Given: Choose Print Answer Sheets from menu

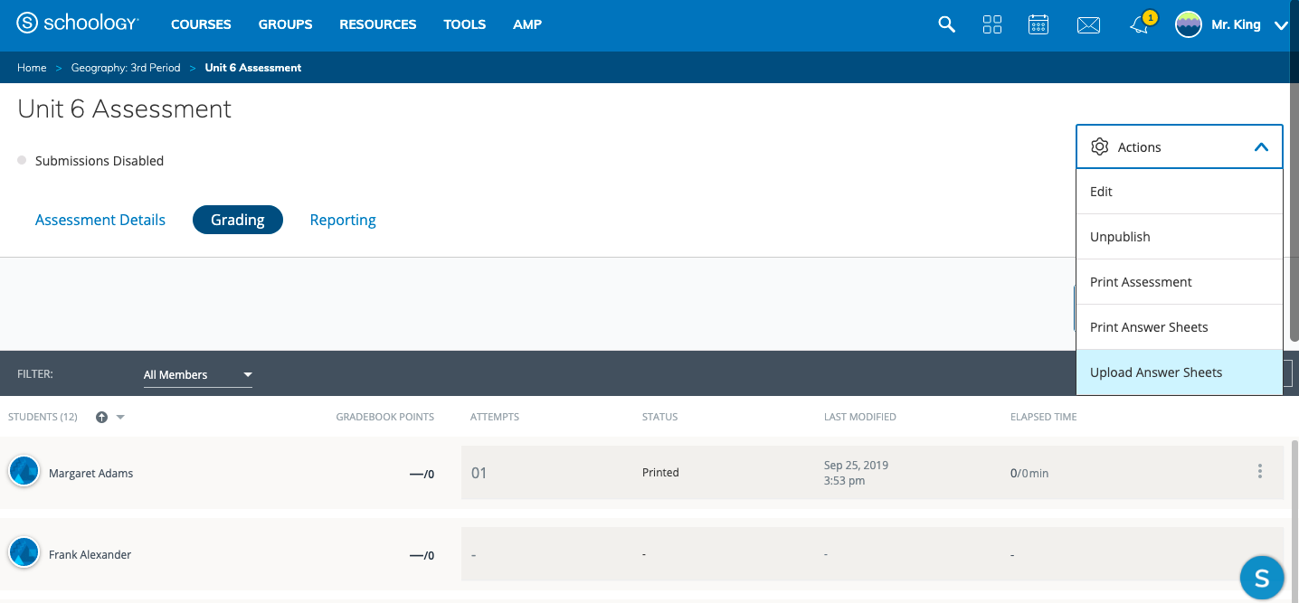Looking at the screenshot, I should [x=1149, y=327].
